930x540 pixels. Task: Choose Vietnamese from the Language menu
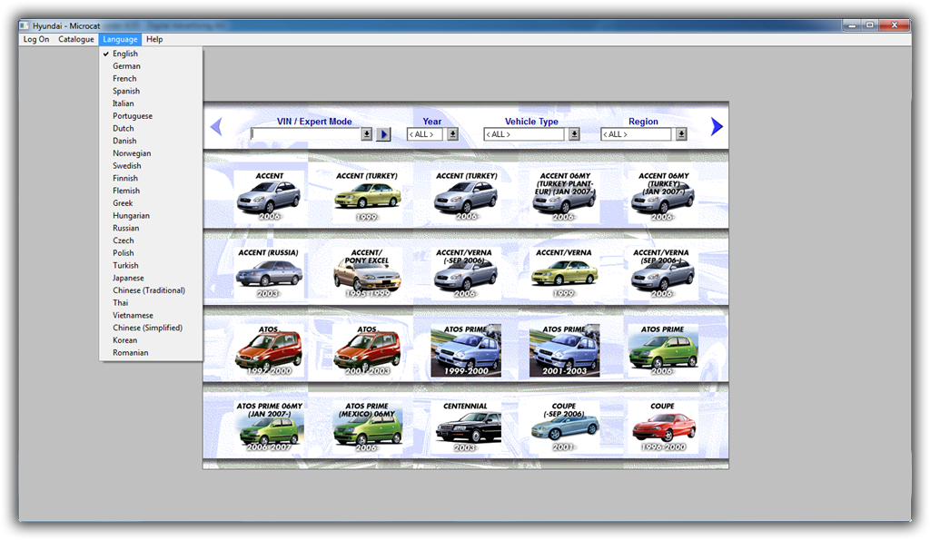(x=151, y=315)
